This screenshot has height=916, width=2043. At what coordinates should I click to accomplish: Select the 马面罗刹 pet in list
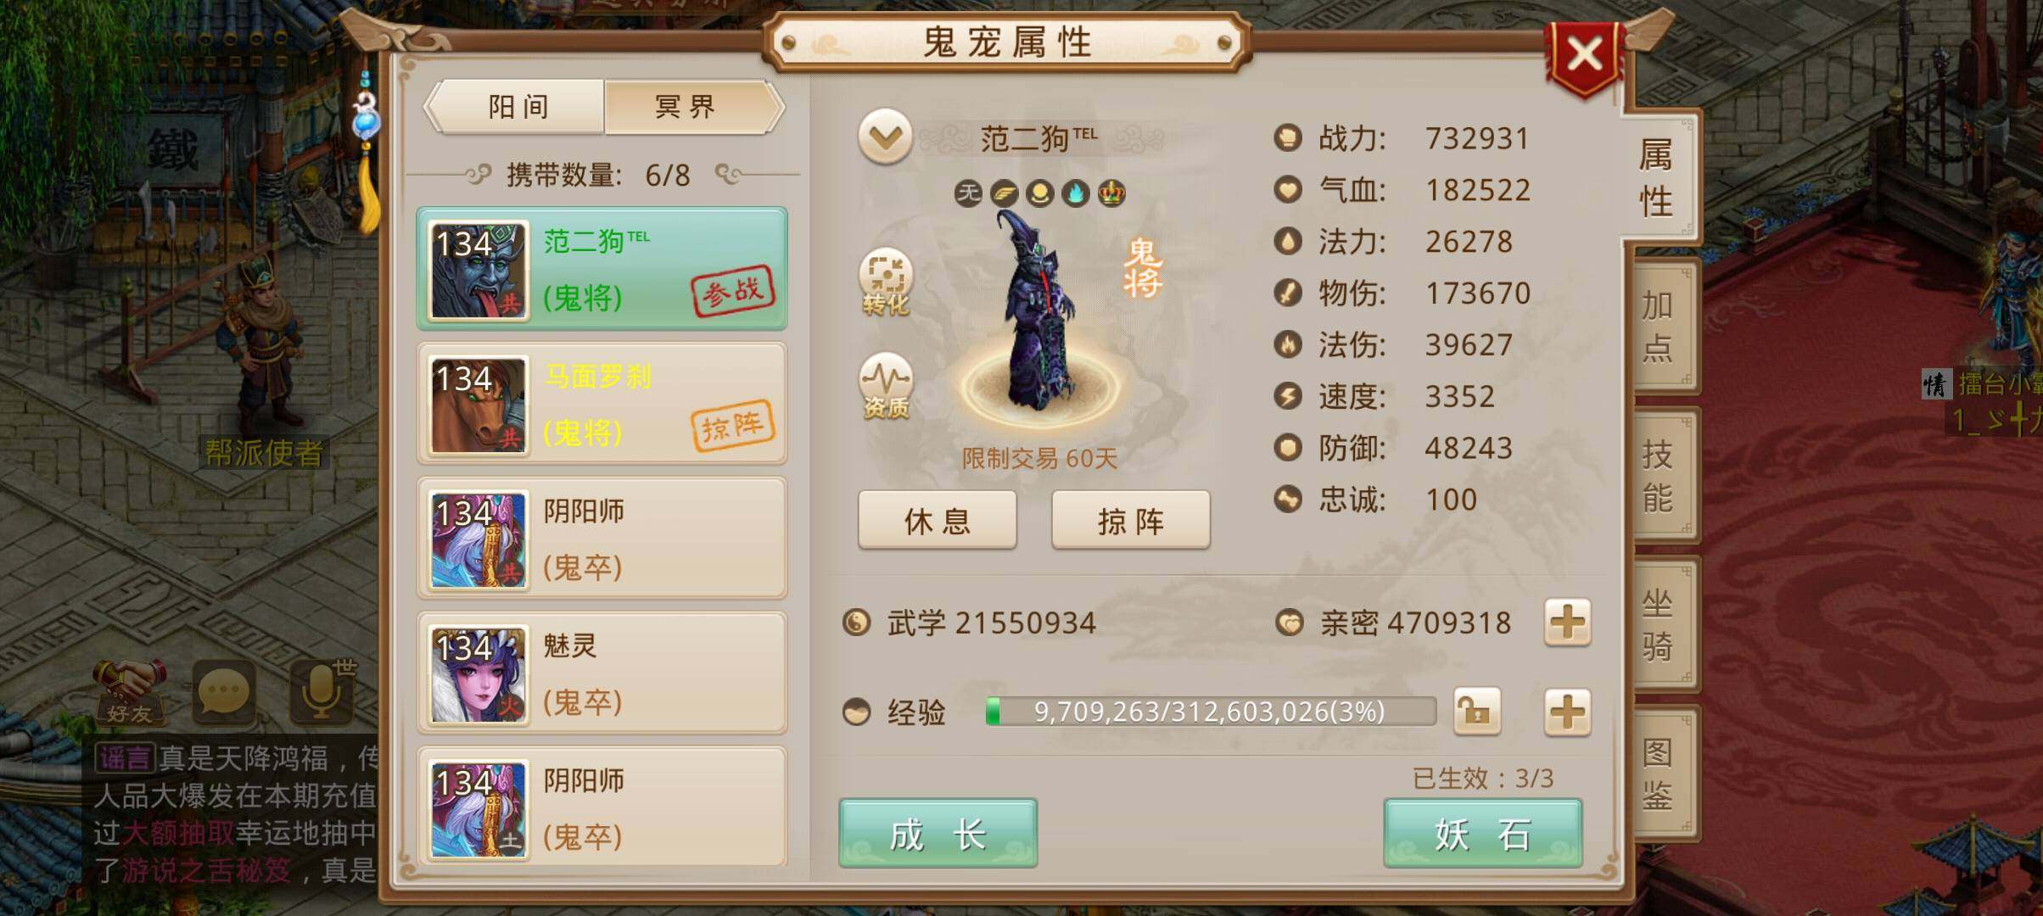602,404
